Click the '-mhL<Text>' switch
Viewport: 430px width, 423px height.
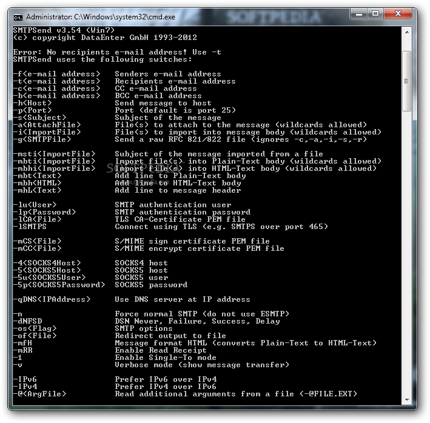point(37,190)
